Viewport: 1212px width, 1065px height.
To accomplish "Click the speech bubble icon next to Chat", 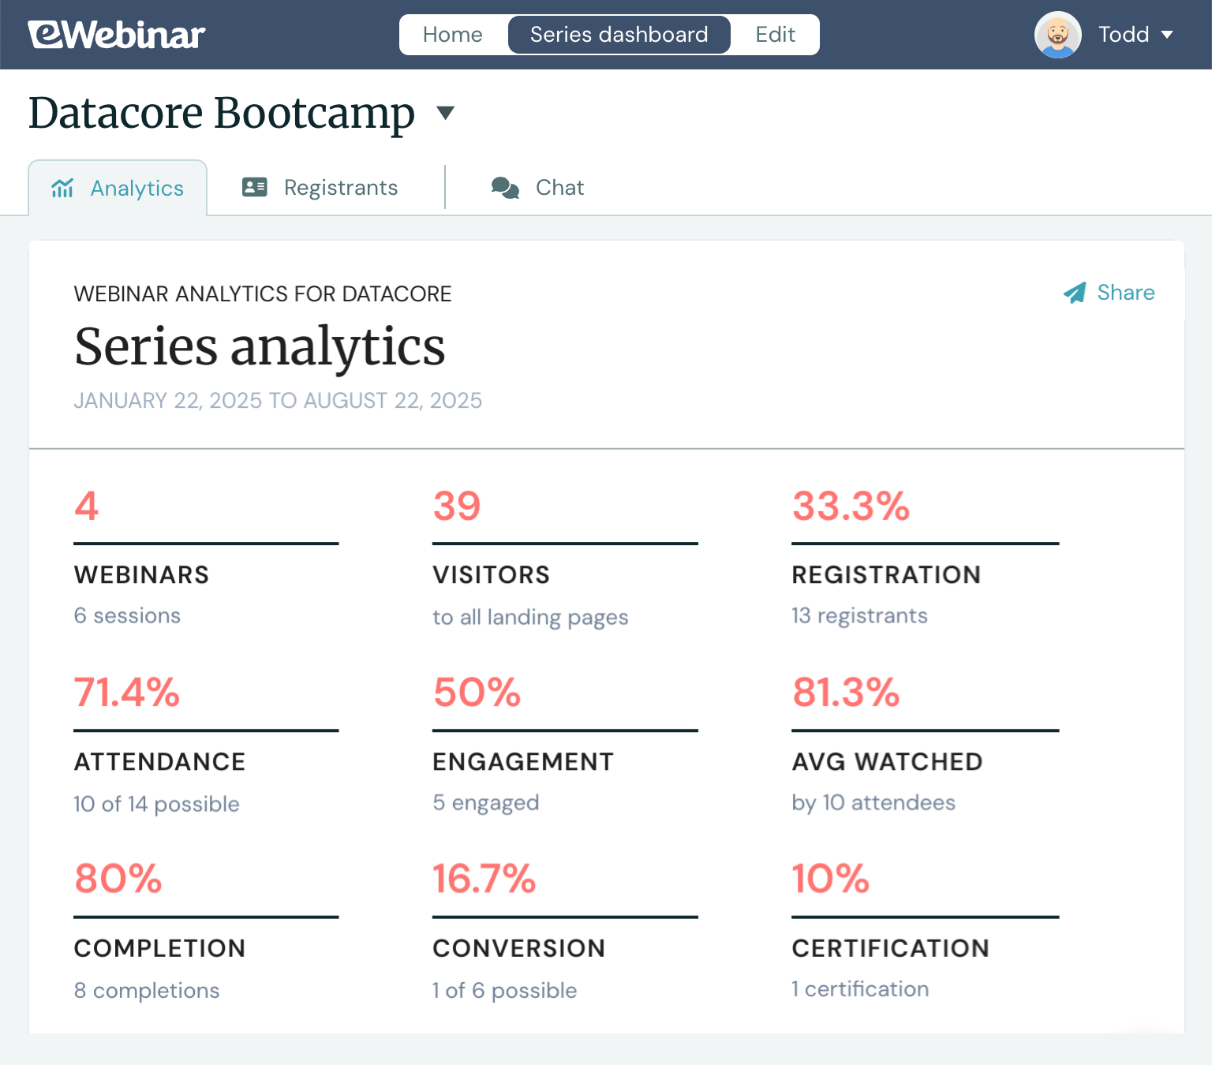I will pyautogui.click(x=505, y=188).
